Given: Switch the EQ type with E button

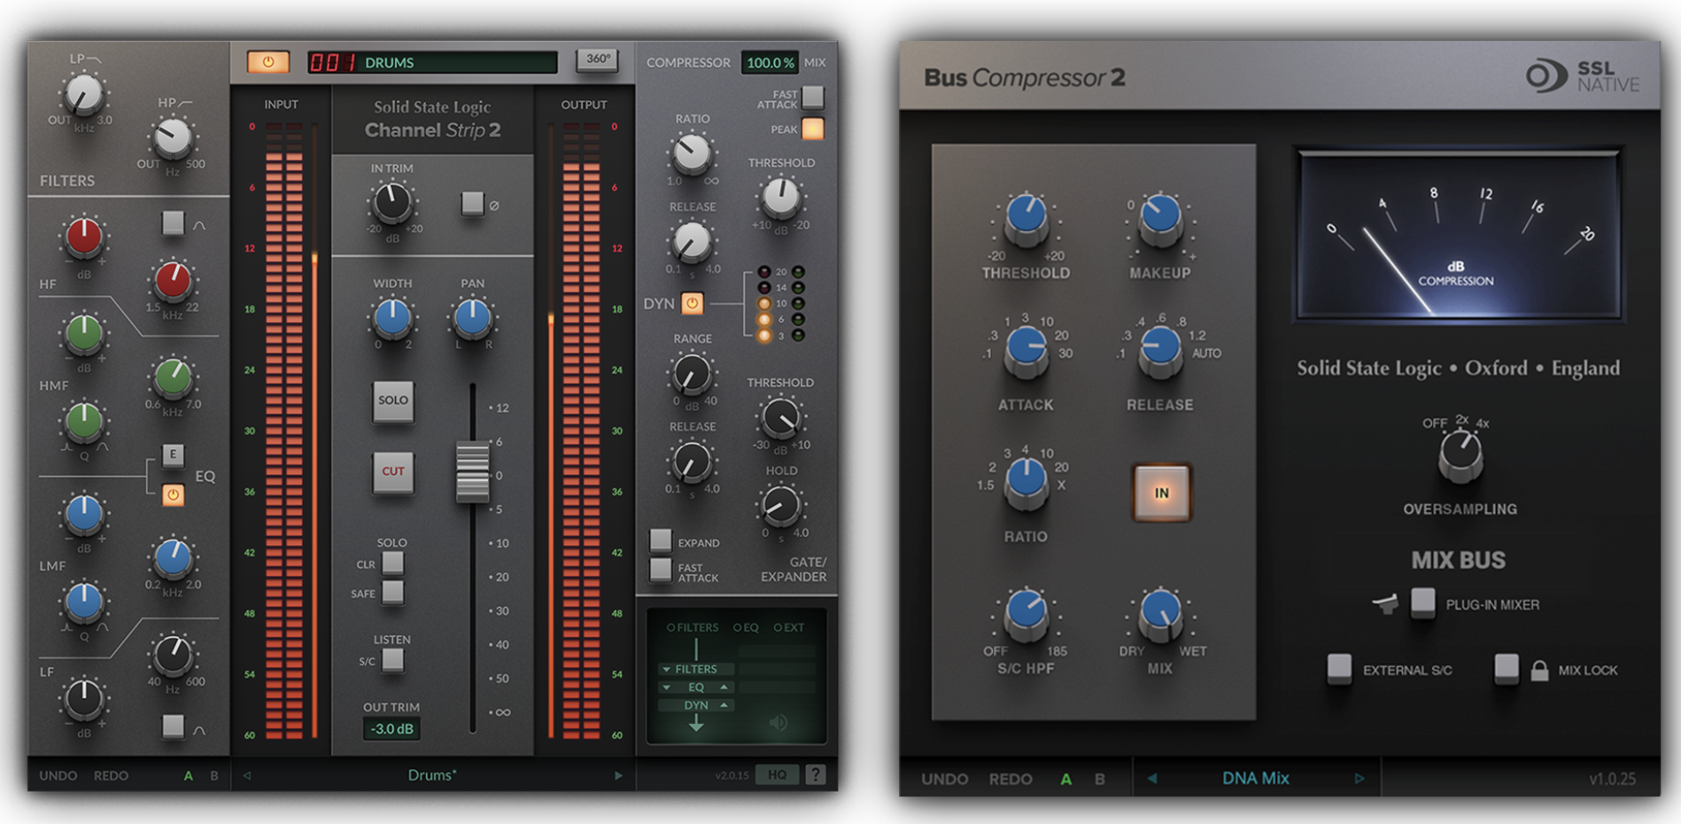Looking at the screenshot, I should pyautogui.click(x=174, y=455).
